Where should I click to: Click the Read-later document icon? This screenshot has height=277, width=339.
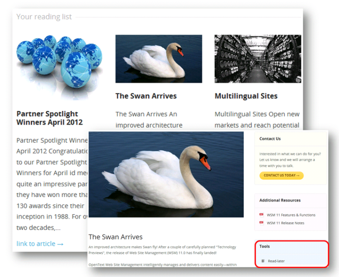pos(263,261)
